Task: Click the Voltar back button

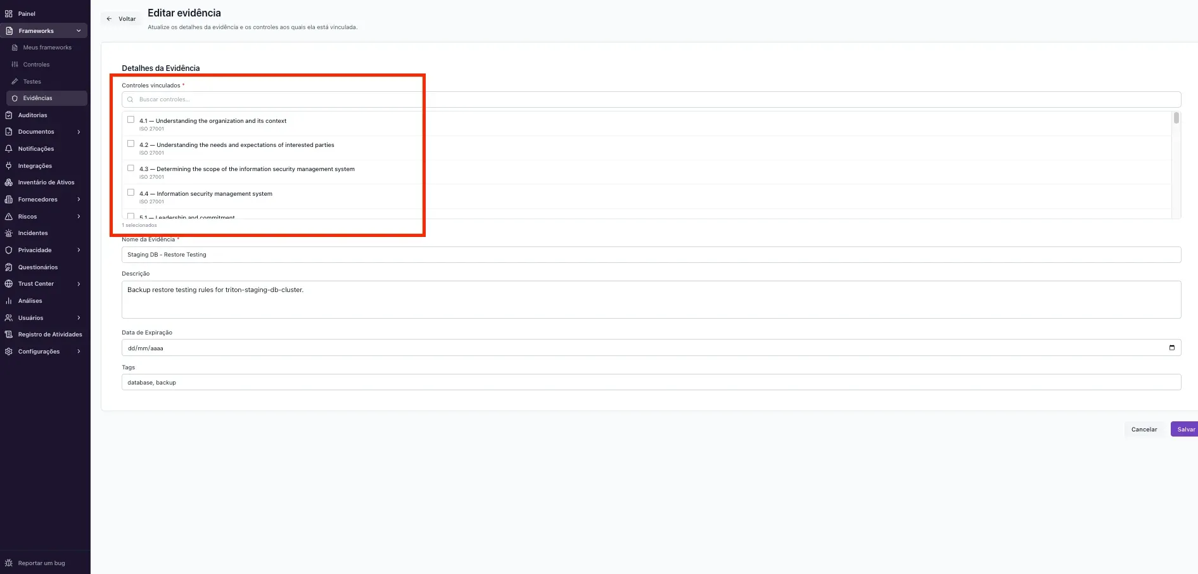Action: point(121,19)
